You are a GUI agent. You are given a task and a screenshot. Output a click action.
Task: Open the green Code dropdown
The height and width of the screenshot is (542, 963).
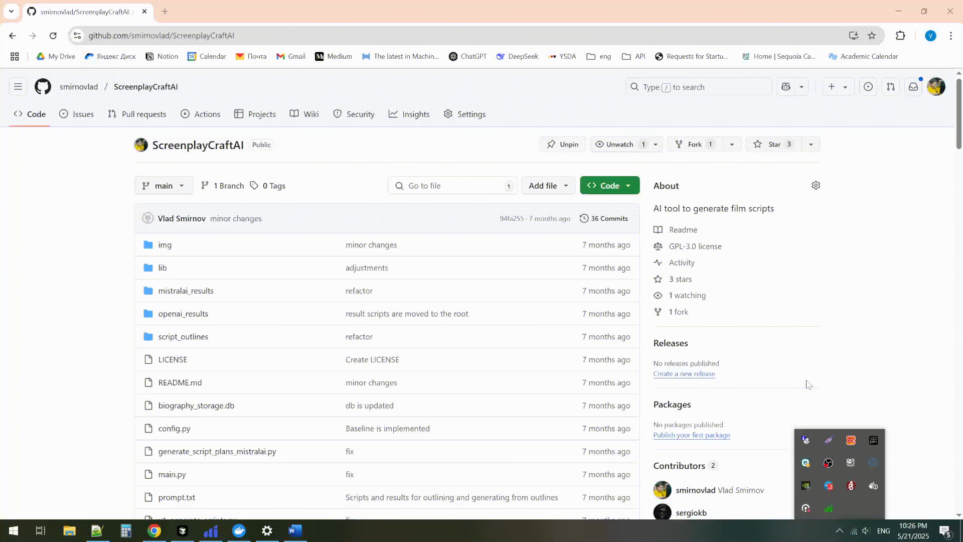[609, 186]
